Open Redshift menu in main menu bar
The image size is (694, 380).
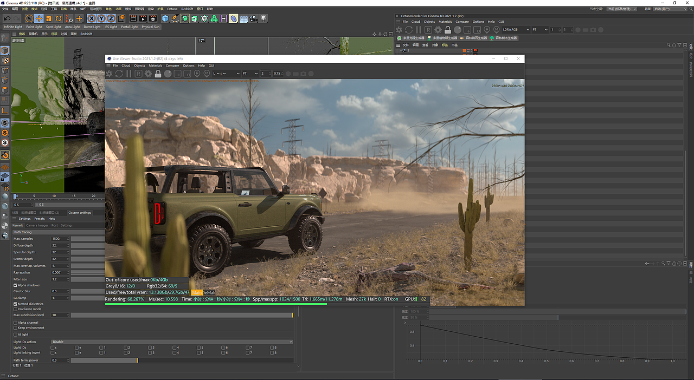187,9
